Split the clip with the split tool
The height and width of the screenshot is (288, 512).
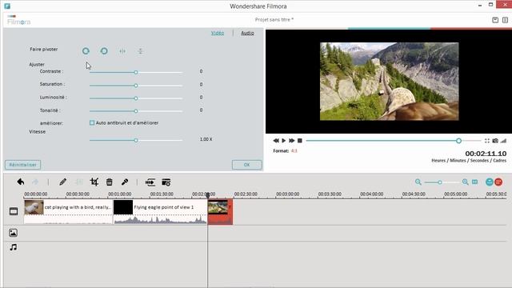[x=78, y=182]
